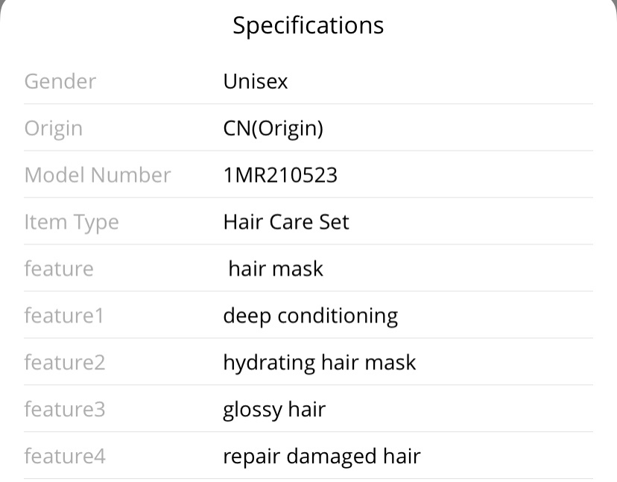Click the Unisex value

click(256, 81)
